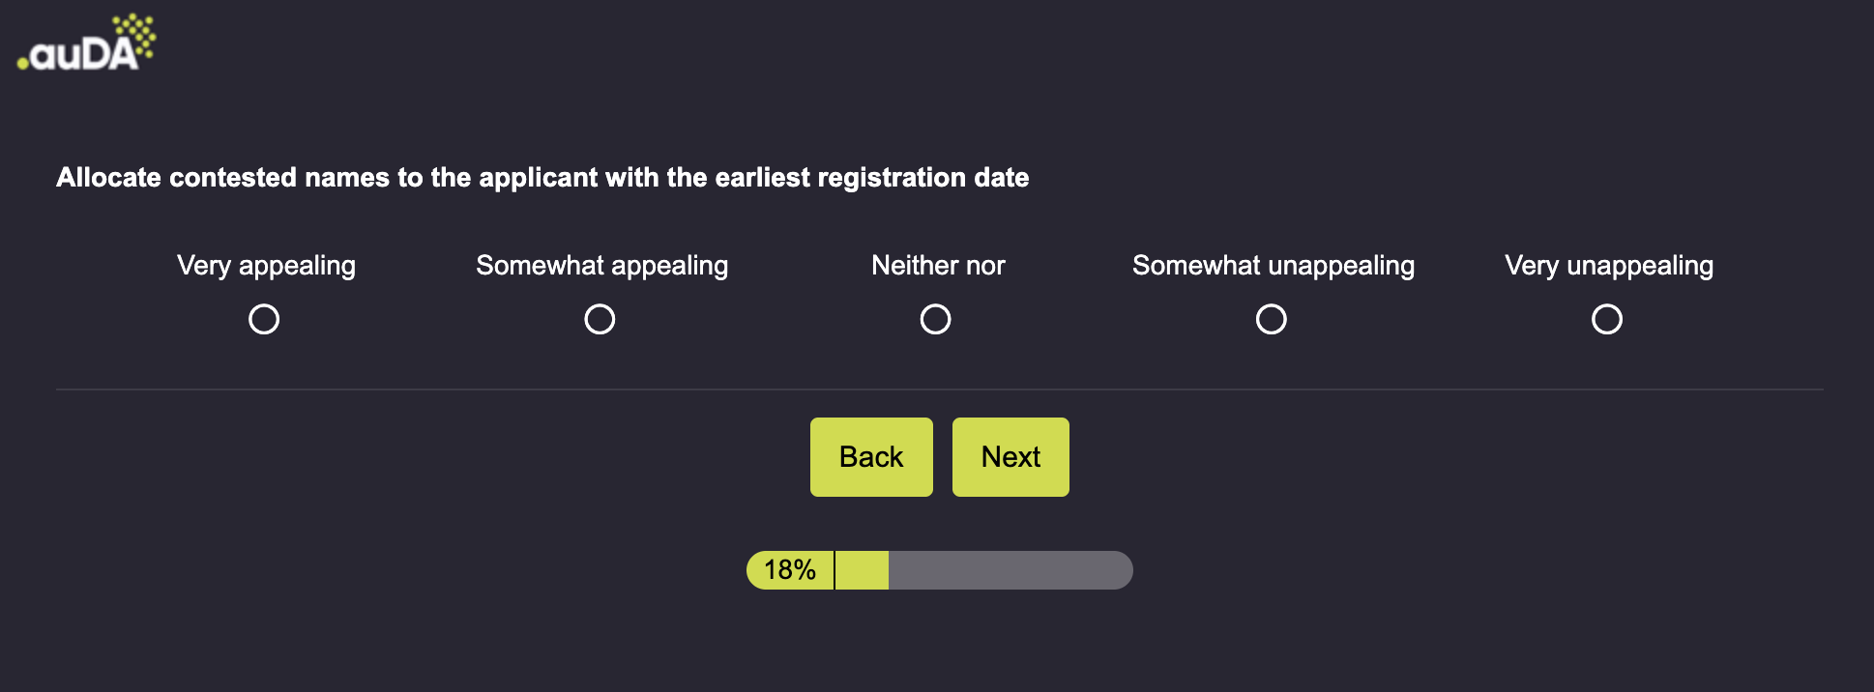Click the 'Somewhat appealing' text label
Viewport: 1874px width, 692px height.
coord(601,265)
